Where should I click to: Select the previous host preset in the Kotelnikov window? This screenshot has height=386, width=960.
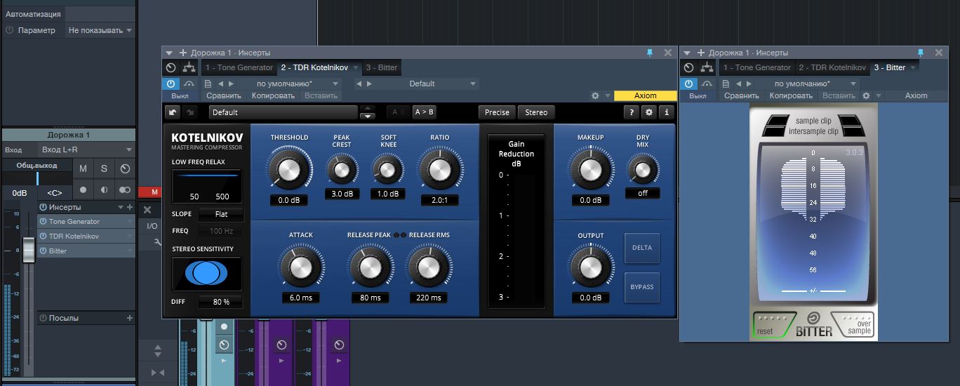(x=220, y=84)
